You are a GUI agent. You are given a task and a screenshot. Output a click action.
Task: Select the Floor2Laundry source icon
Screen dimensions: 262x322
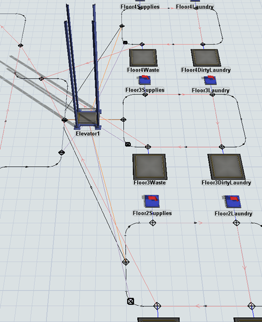pyautogui.click(x=233, y=202)
